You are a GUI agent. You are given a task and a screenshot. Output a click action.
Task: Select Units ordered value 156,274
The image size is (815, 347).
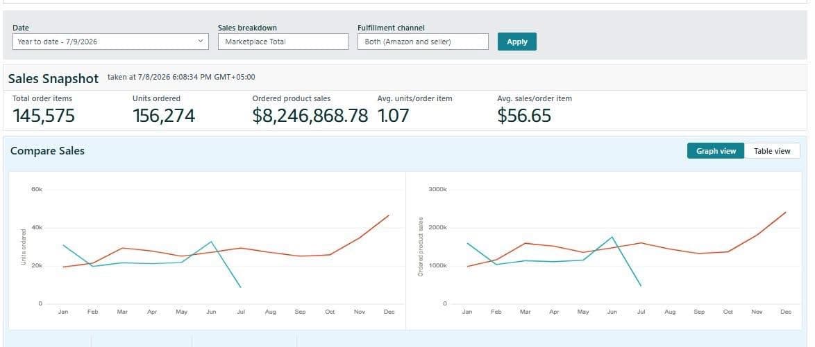click(164, 116)
